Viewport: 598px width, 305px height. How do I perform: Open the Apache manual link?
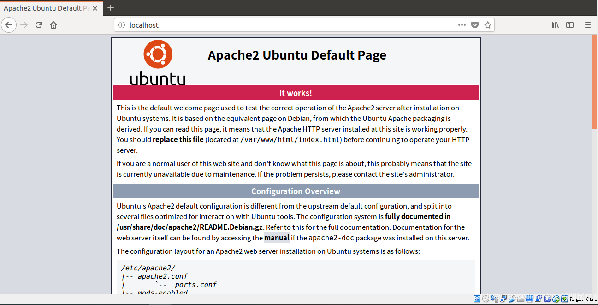point(277,238)
